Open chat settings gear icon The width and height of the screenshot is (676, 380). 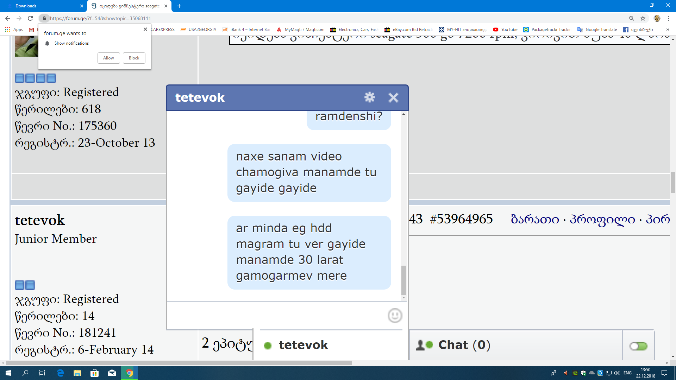pos(369,97)
